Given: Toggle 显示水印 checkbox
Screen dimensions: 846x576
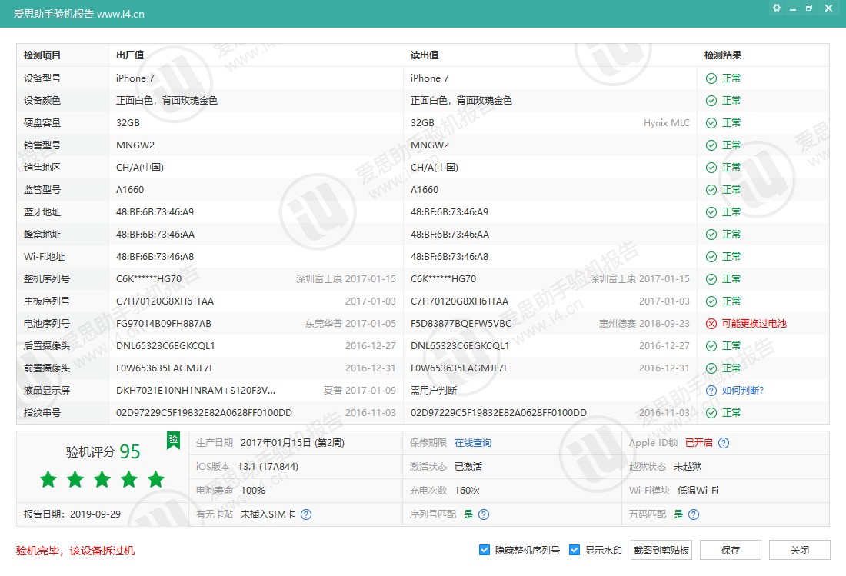Looking at the screenshot, I should tap(574, 550).
